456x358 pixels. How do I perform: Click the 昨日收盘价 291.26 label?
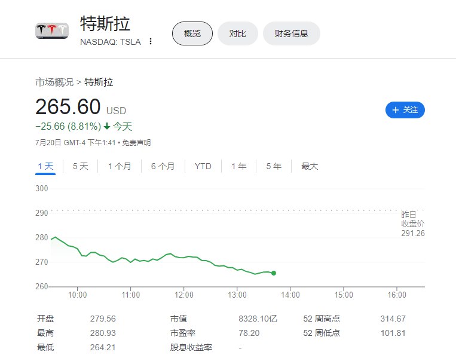tap(412, 224)
